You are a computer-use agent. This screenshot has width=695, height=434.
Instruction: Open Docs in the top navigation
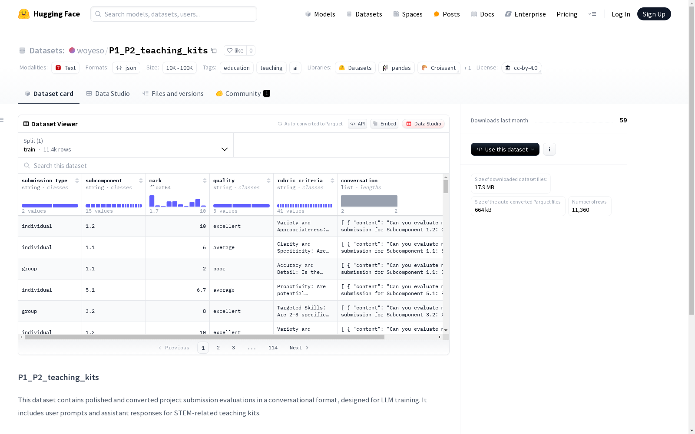(483, 14)
